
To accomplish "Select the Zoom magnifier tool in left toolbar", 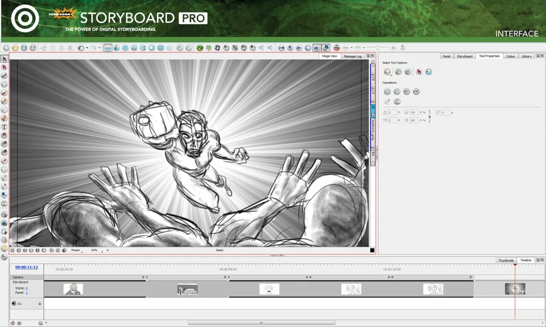I will coord(4,170).
